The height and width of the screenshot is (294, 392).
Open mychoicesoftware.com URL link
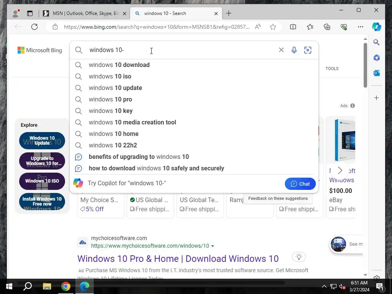coord(150,246)
